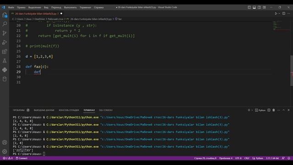Switch to the SQL CONSOLE panel tab
293x165 pixels.
106,110
